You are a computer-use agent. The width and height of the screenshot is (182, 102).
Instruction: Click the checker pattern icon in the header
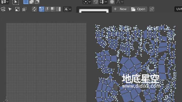[x=24, y=9]
